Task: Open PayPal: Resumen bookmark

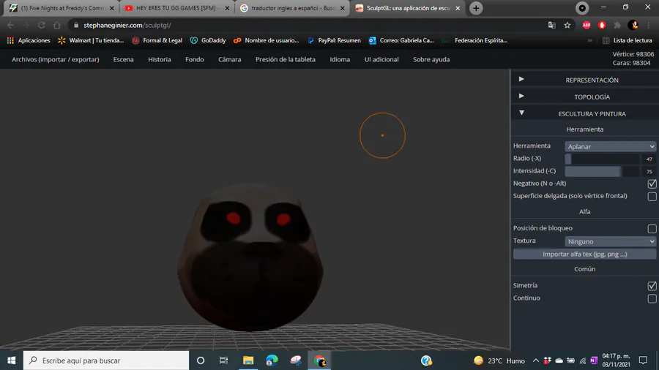Action: 334,40
